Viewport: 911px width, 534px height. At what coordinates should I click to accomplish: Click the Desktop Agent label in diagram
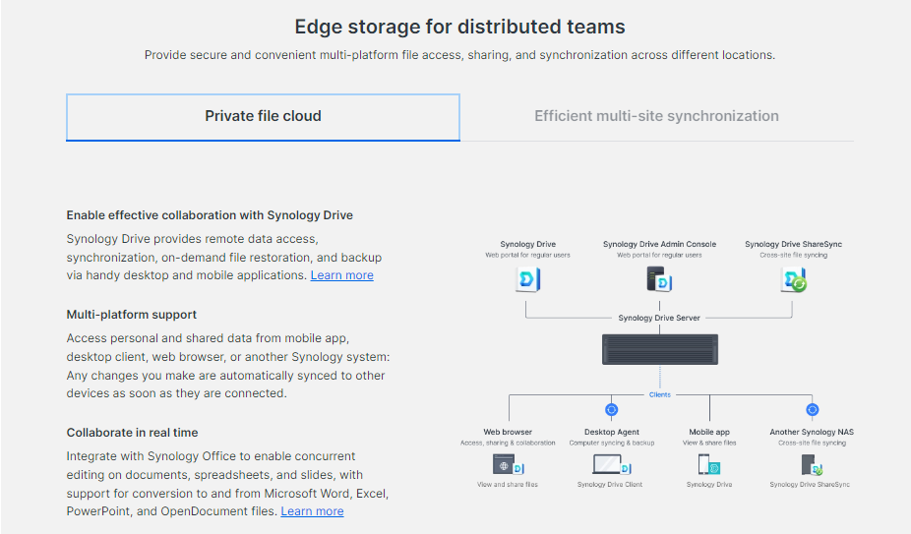coord(612,432)
